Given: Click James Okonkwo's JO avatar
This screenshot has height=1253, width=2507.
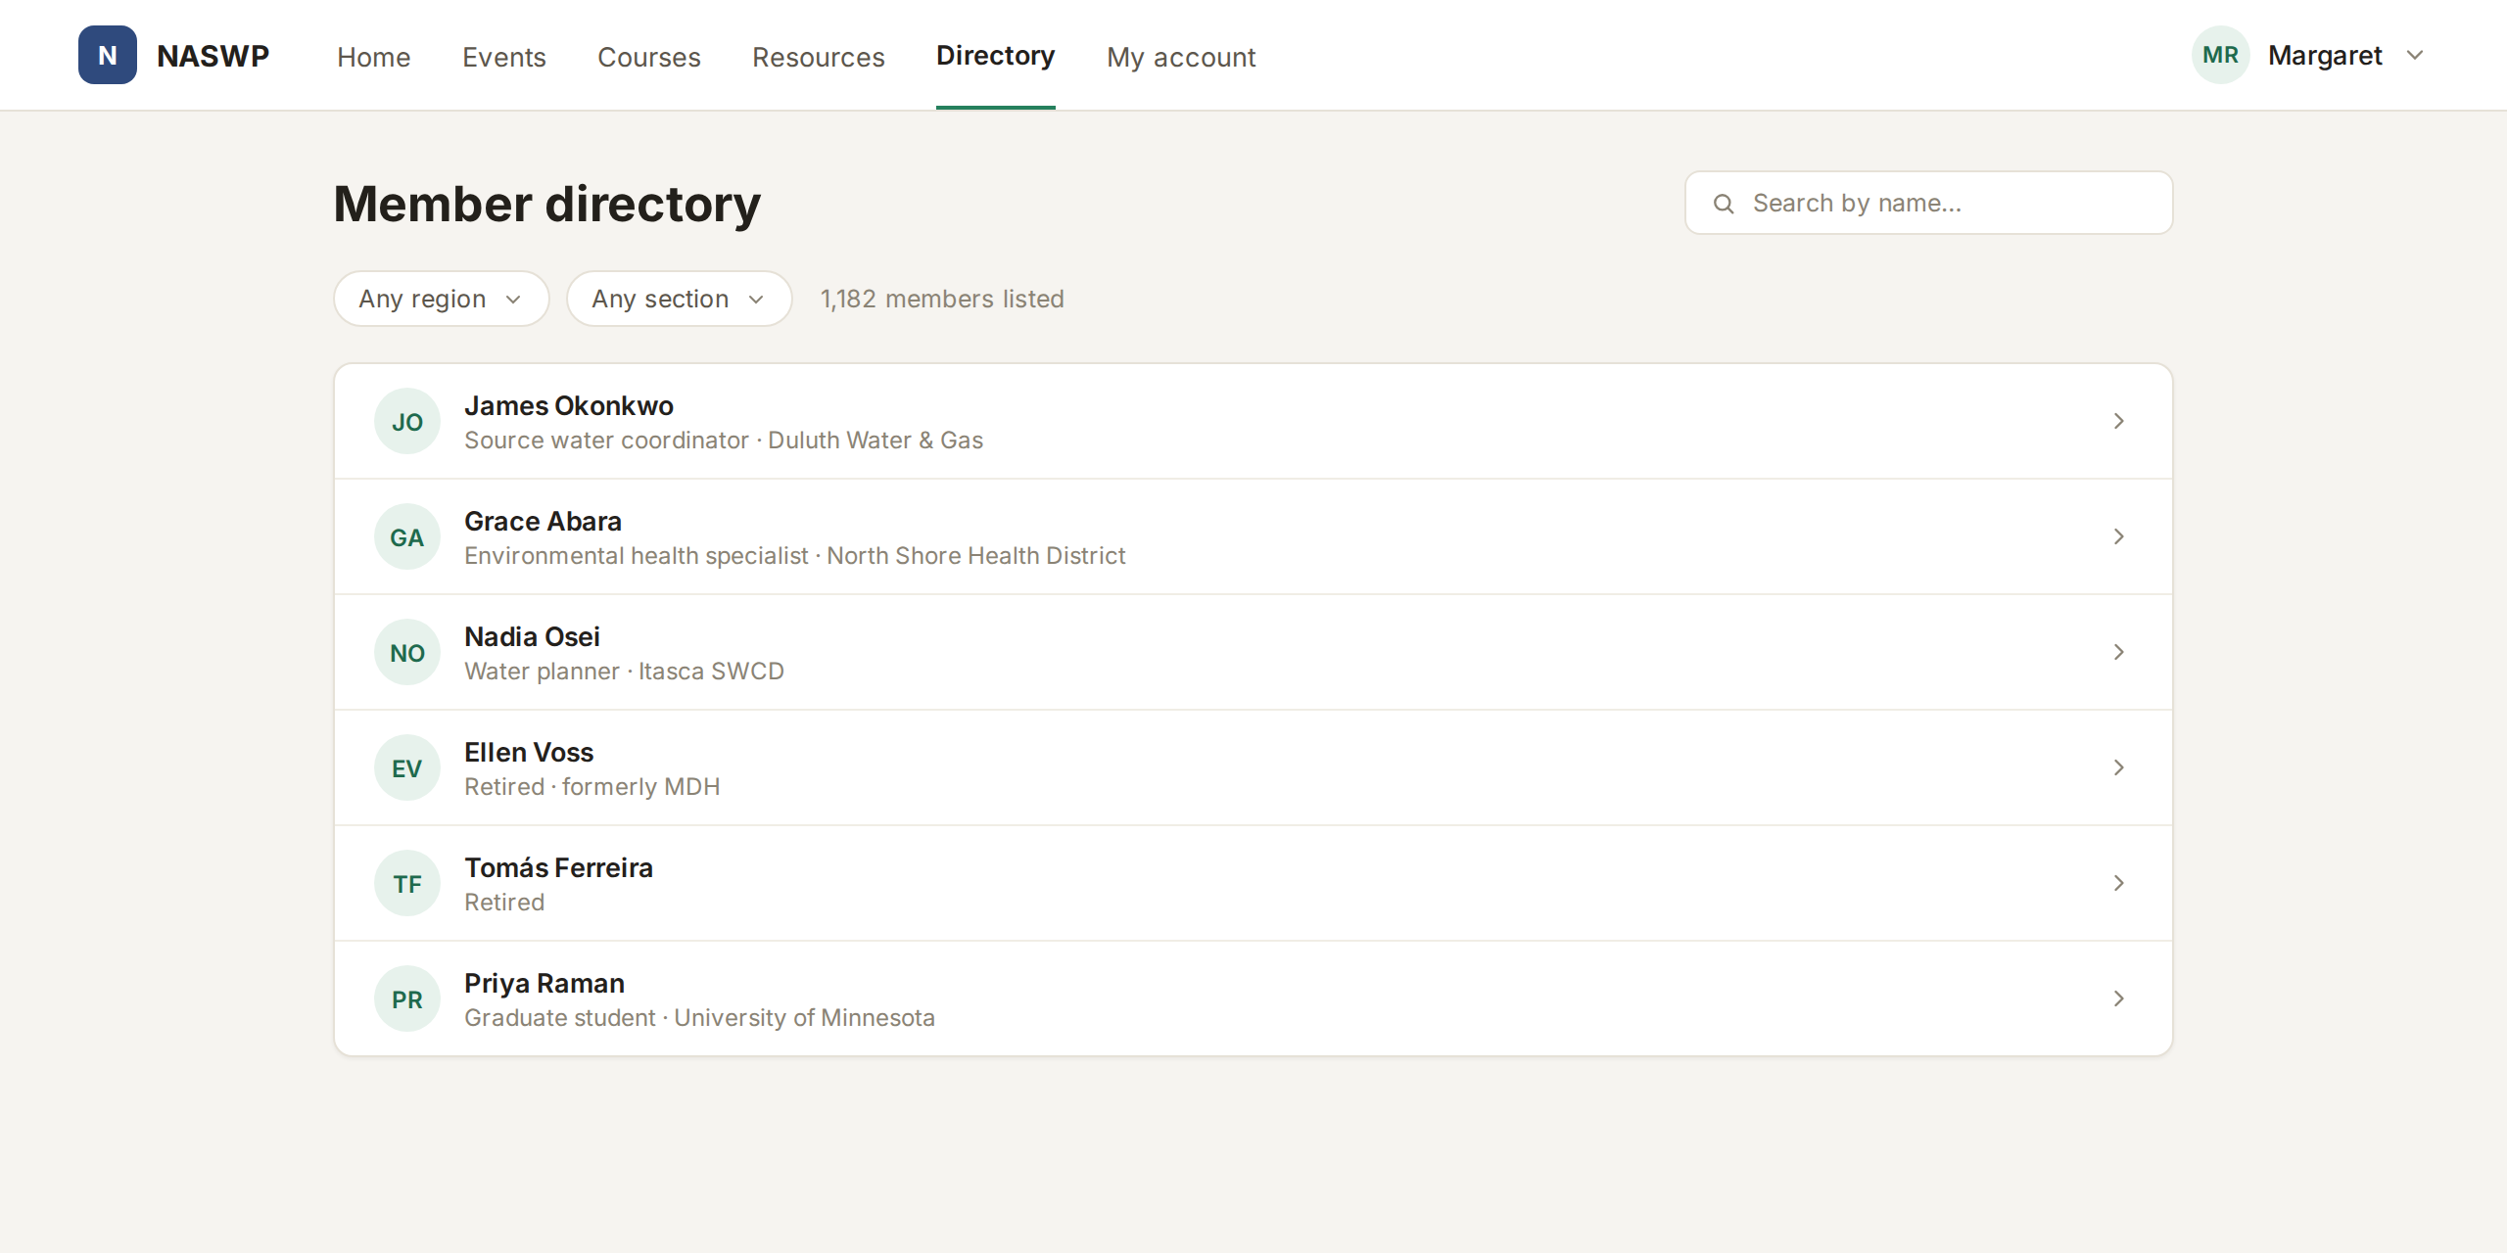Looking at the screenshot, I should point(407,421).
